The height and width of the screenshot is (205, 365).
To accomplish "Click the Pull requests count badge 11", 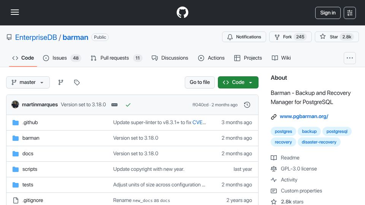I will click(138, 58).
